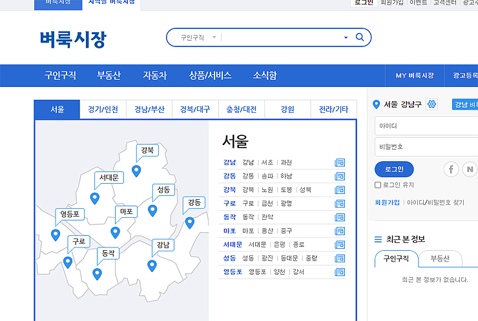
Task: Click the 양천 link in 영등포 row
Action: tap(279, 272)
